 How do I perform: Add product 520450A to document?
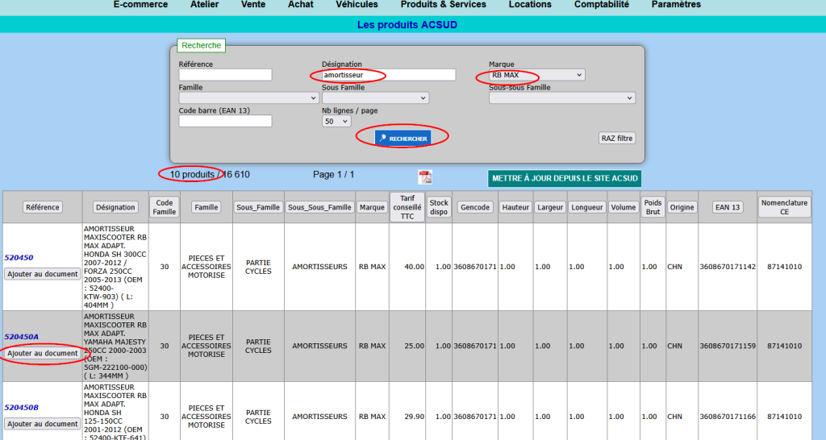43,353
